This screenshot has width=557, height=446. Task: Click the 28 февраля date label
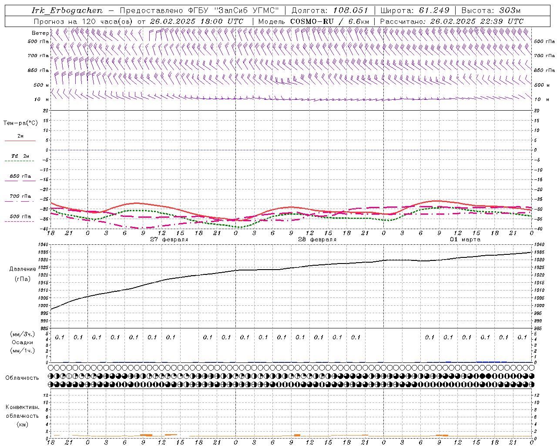point(317,240)
